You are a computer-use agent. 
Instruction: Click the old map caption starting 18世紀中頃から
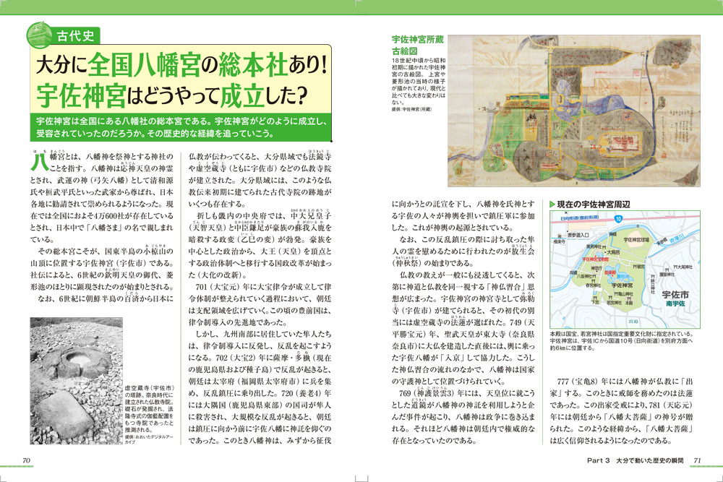pyautogui.click(x=419, y=81)
